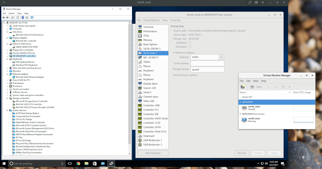Open Task View on the taskbar
Viewport: 322px width, 169px height.
point(70,163)
